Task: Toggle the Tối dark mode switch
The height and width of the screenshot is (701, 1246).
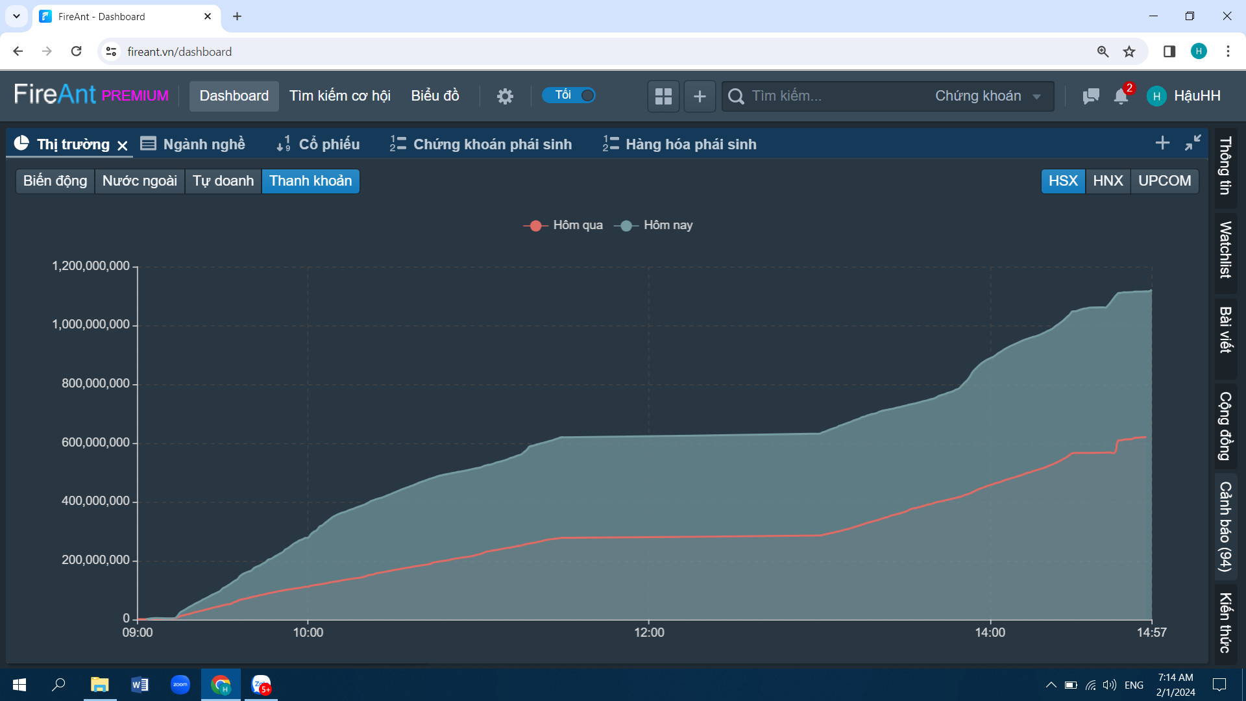Action: click(x=569, y=95)
